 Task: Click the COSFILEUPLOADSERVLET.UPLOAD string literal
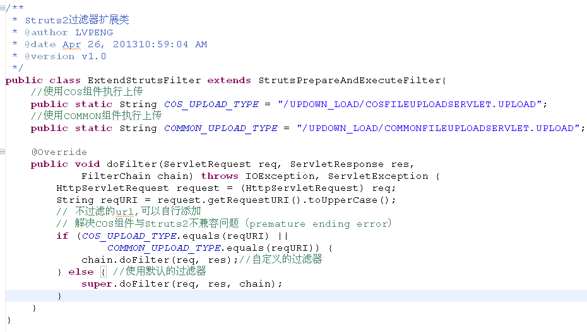click(x=410, y=104)
